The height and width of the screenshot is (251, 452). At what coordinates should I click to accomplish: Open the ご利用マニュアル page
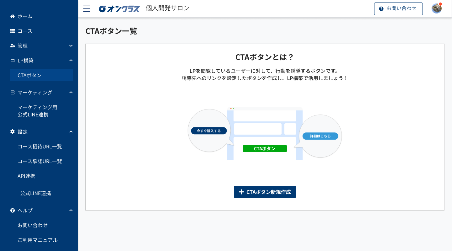pyautogui.click(x=37, y=240)
